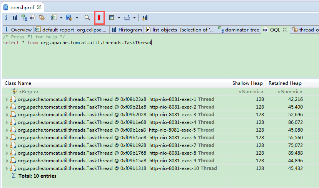Click the find object magnifier icon

(x=87, y=18)
